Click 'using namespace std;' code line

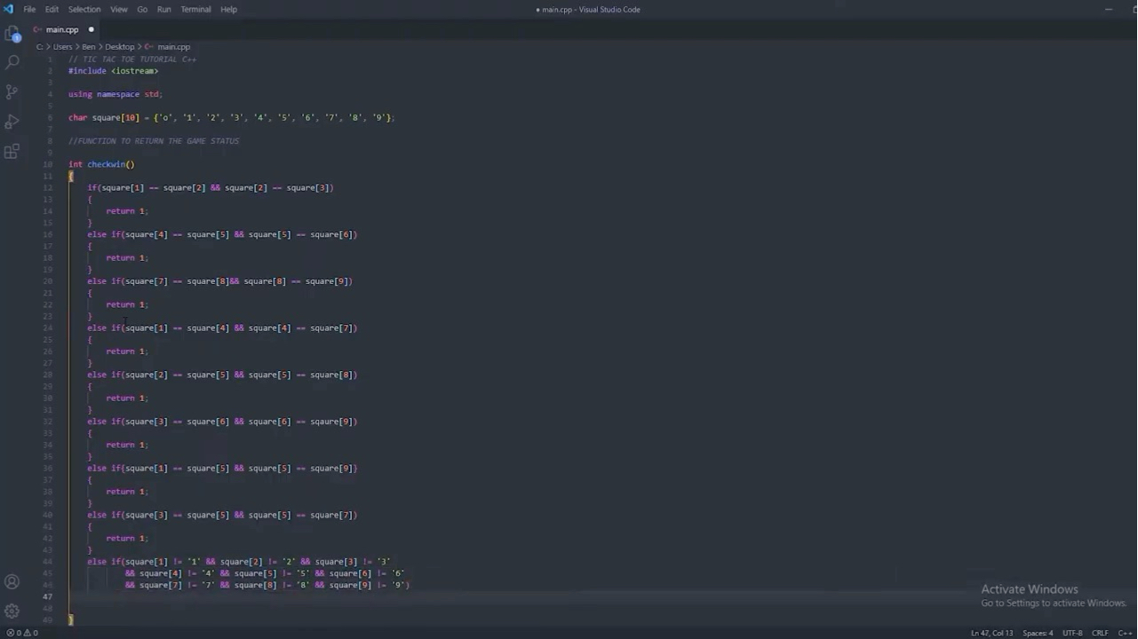pyautogui.click(x=115, y=94)
